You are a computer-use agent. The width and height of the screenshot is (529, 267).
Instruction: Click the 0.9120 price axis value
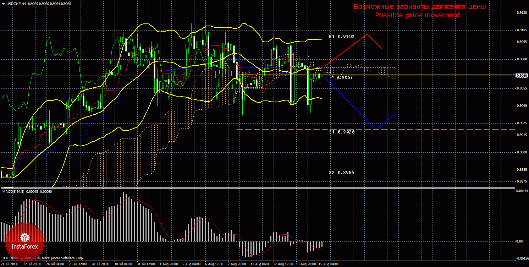coord(521,13)
